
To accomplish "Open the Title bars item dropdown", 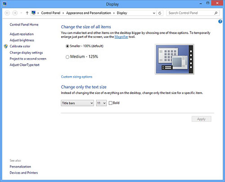I will click(x=77, y=103).
